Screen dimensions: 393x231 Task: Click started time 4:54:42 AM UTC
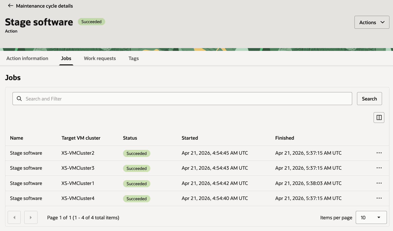tap(215, 183)
